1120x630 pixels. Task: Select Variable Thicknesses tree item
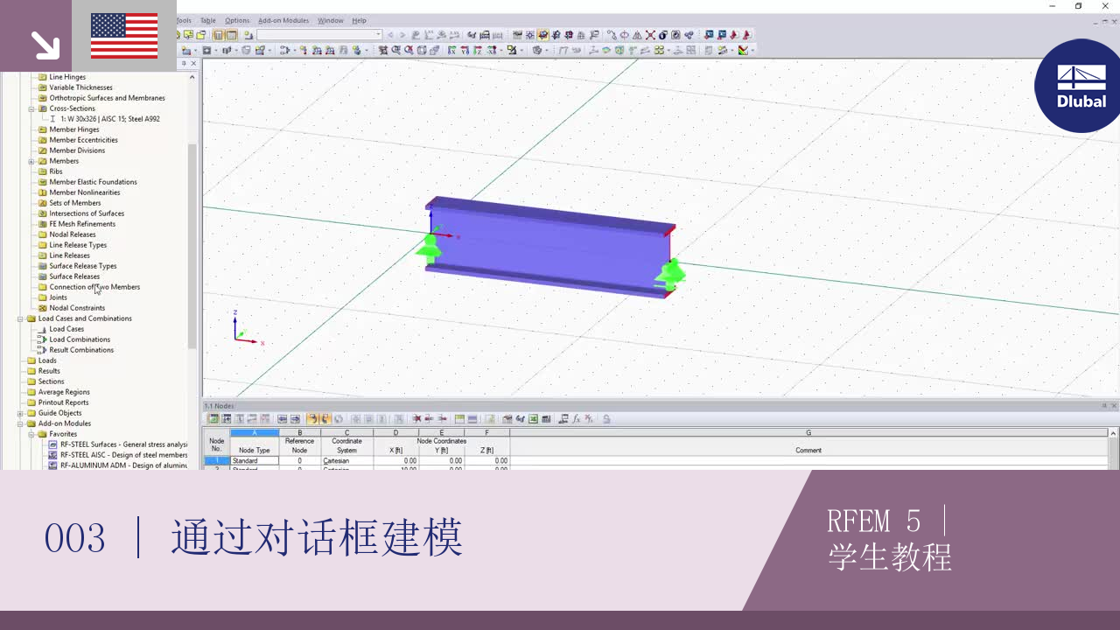(80, 87)
